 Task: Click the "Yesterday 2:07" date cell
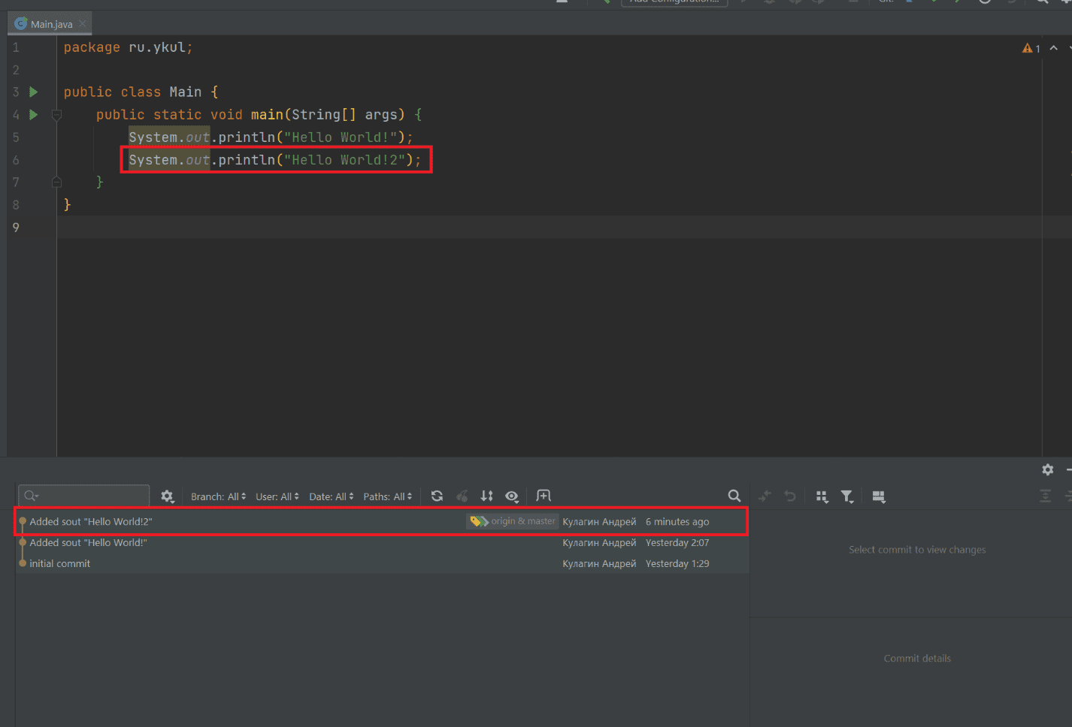677,542
